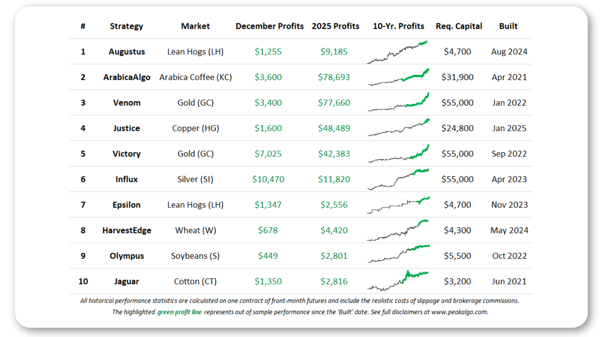Click the Jaguar cotton profit sparkline
This screenshot has width=600, height=337.
[398, 281]
